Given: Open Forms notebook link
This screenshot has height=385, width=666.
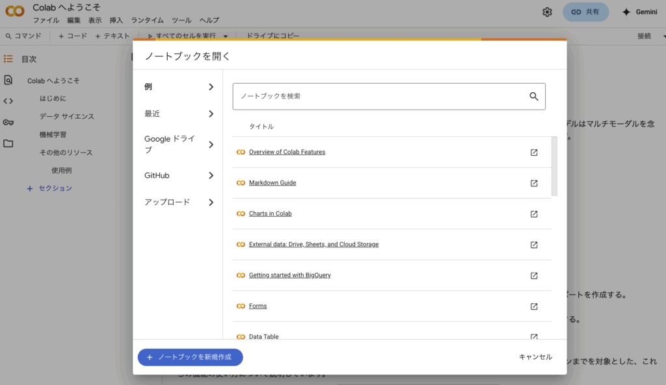Looking at the screenshot, I should 258,306.
